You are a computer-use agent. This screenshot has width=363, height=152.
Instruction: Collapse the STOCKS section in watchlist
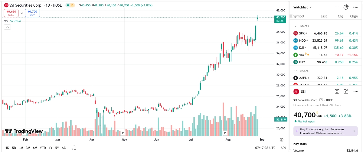coord(295,71)
